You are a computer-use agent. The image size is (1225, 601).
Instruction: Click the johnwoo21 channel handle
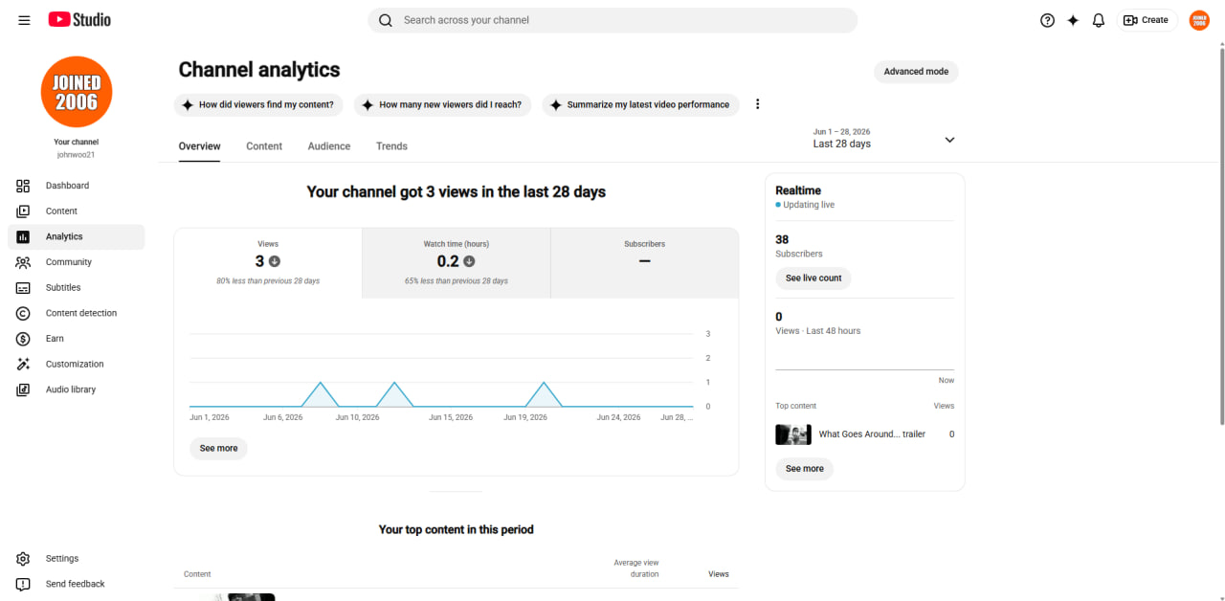pos(76,154)
